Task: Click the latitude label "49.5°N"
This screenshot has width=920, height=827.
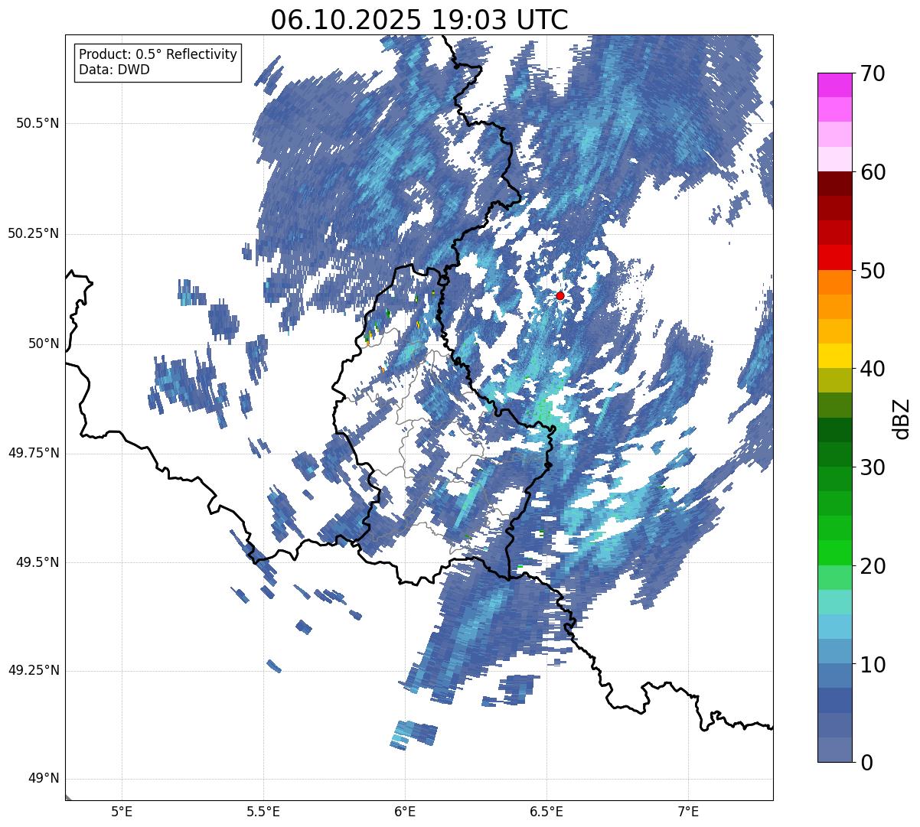Action: coord(38,562)
